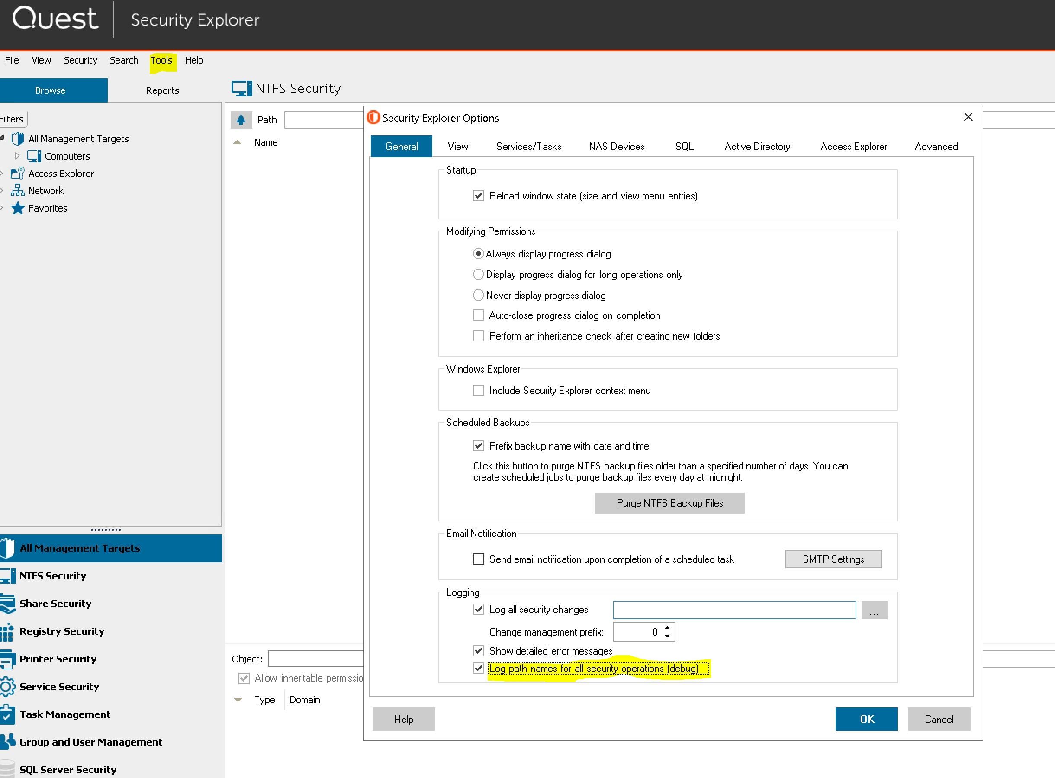
Task: Click the Share Security module icon
Action: (x=7, y=603)
